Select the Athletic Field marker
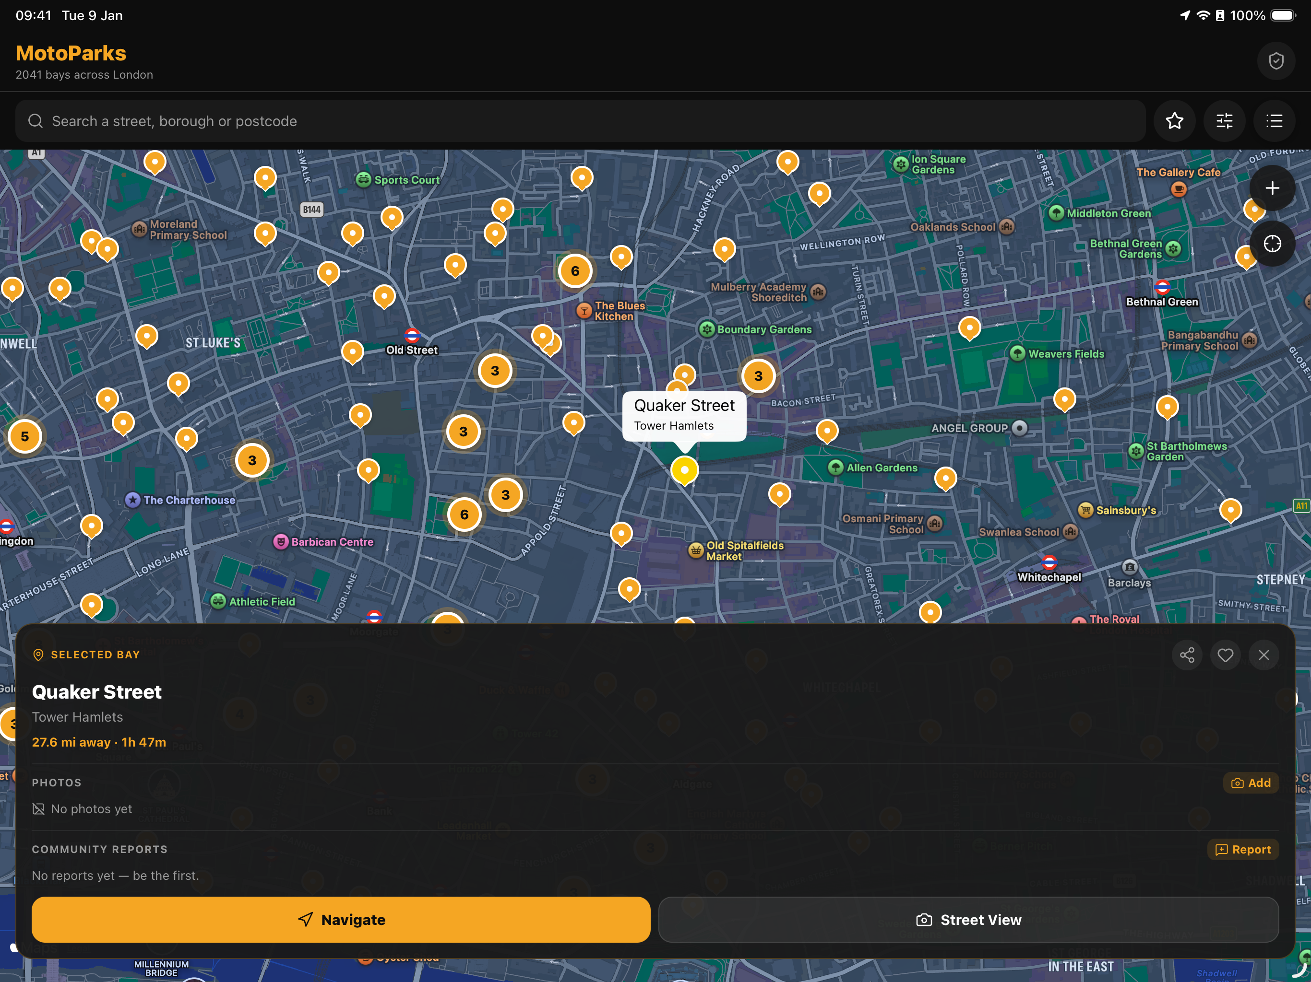The width and height of the screenshot is (1311, 982). [218, 601]
